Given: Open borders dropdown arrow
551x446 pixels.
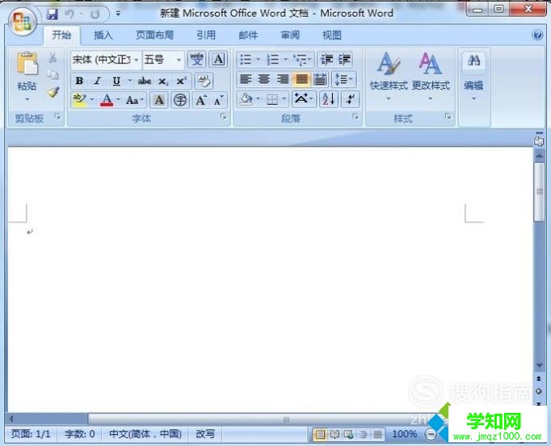Looking at the screenshot, I should tap(284, 99).
